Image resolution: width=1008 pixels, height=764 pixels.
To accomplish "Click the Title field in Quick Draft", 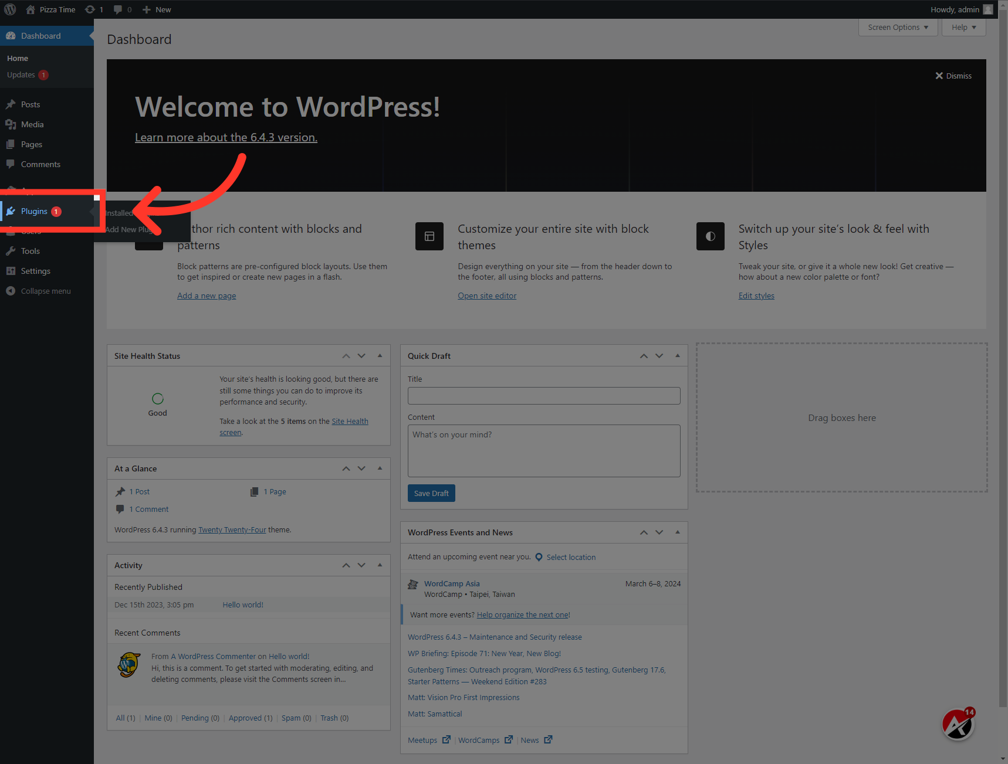I will point(543,395).
